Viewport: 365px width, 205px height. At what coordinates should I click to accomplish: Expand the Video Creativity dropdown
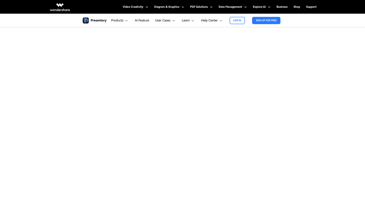coord(135,7)
